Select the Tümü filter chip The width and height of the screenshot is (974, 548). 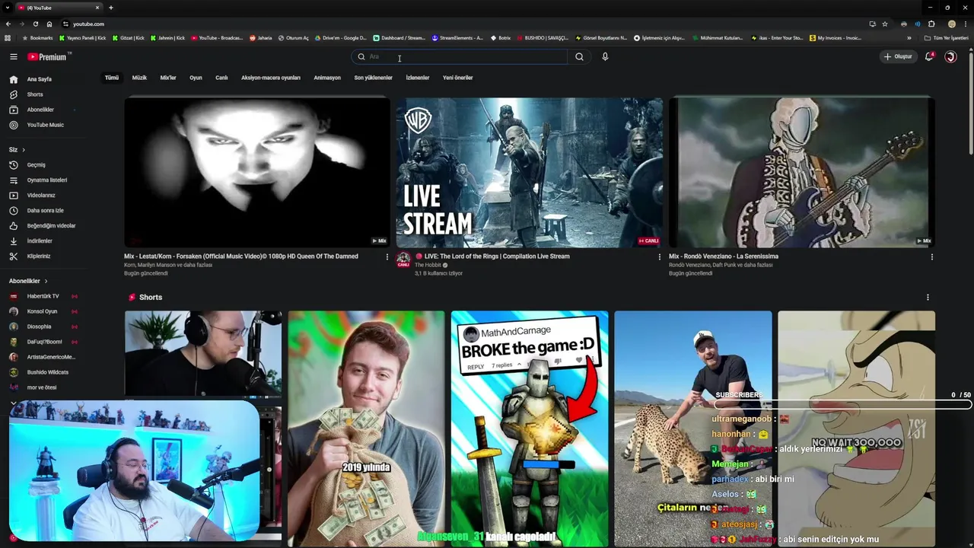pos(112,78)
